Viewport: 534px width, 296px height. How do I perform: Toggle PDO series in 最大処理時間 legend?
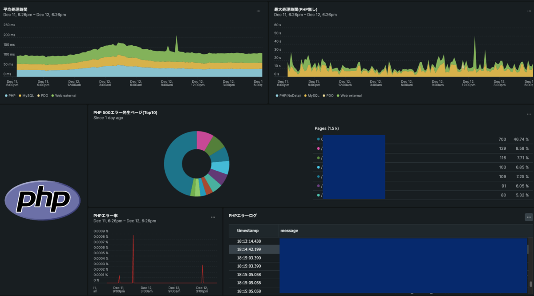[x=328, y=96]
